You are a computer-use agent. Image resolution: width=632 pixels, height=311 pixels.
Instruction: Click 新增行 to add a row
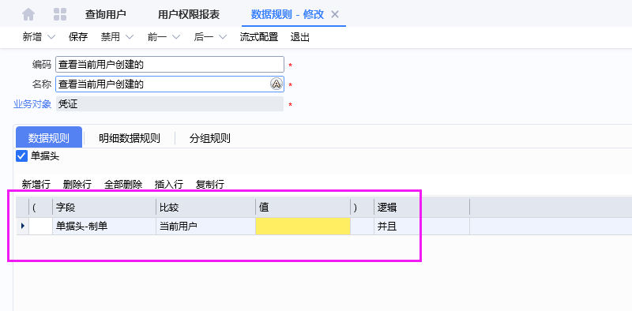pos(36,185)
